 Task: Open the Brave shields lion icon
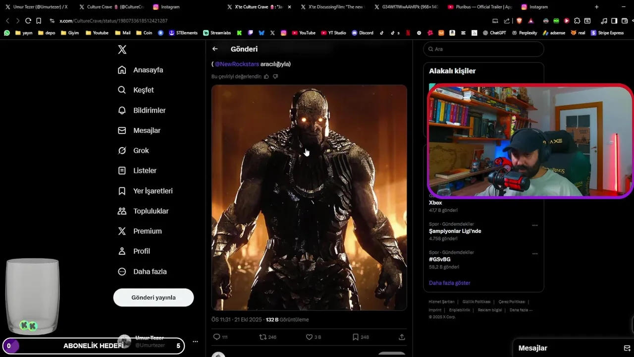pyautogui.click(x=519, y=21)
